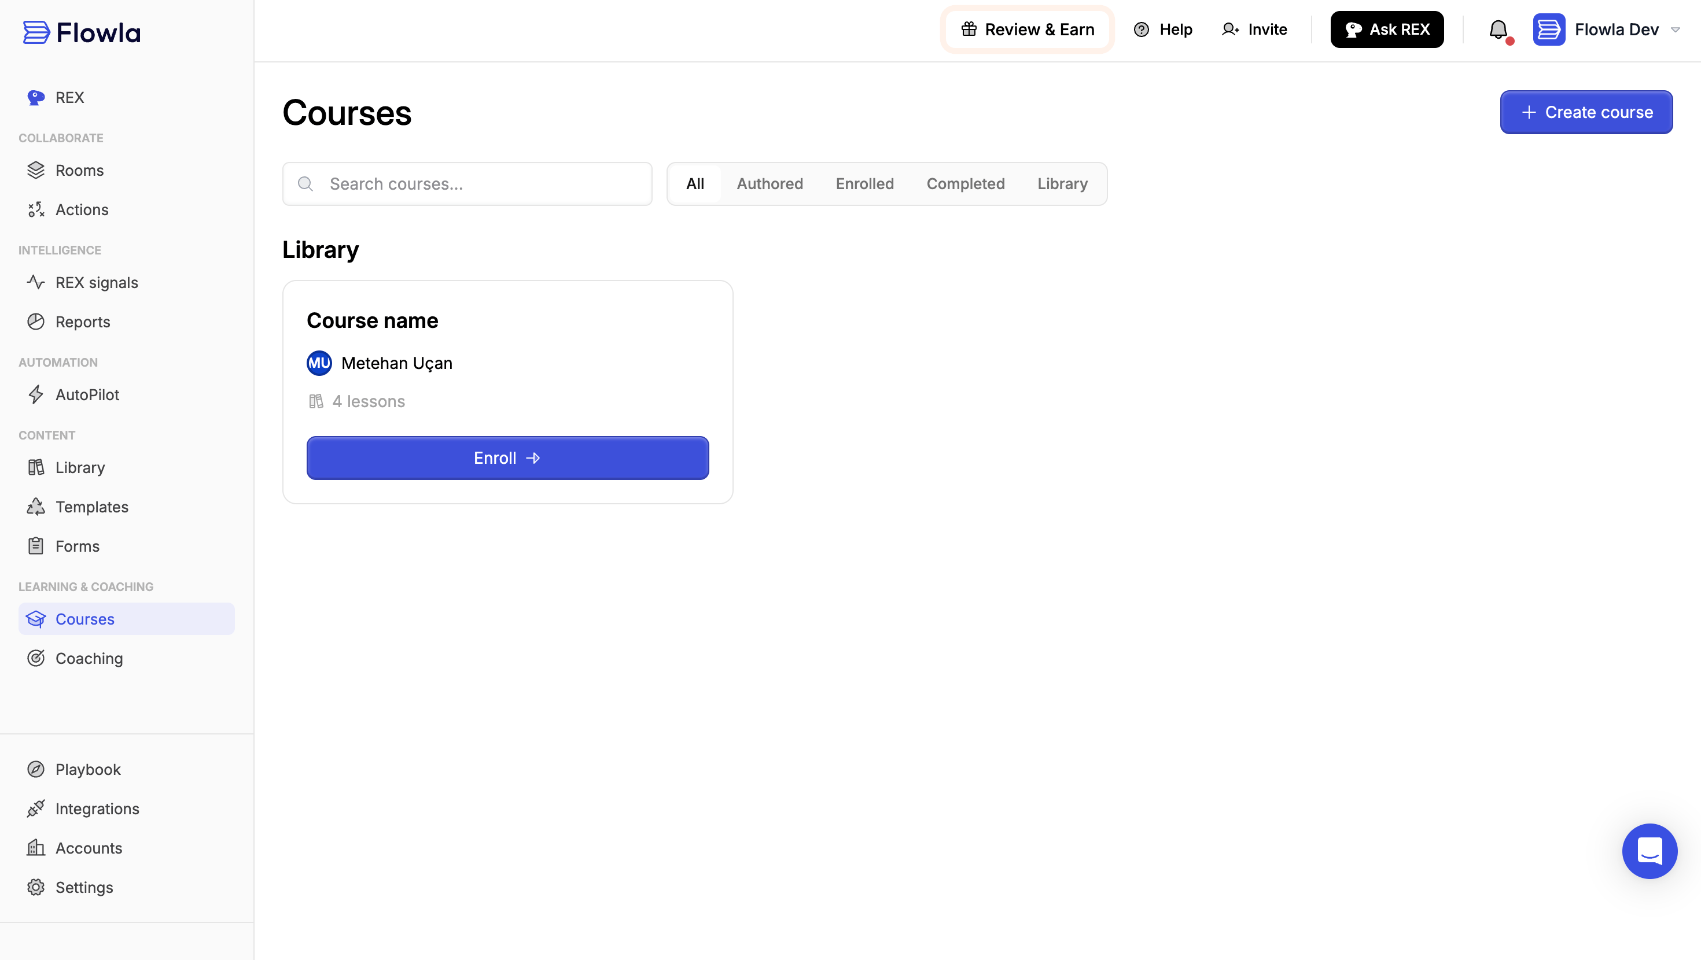Open the Rooms section

(126, 171)
